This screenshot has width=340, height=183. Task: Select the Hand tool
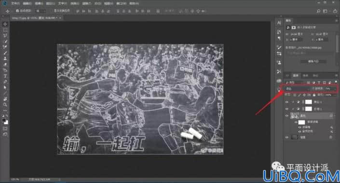tap(5, 99)
